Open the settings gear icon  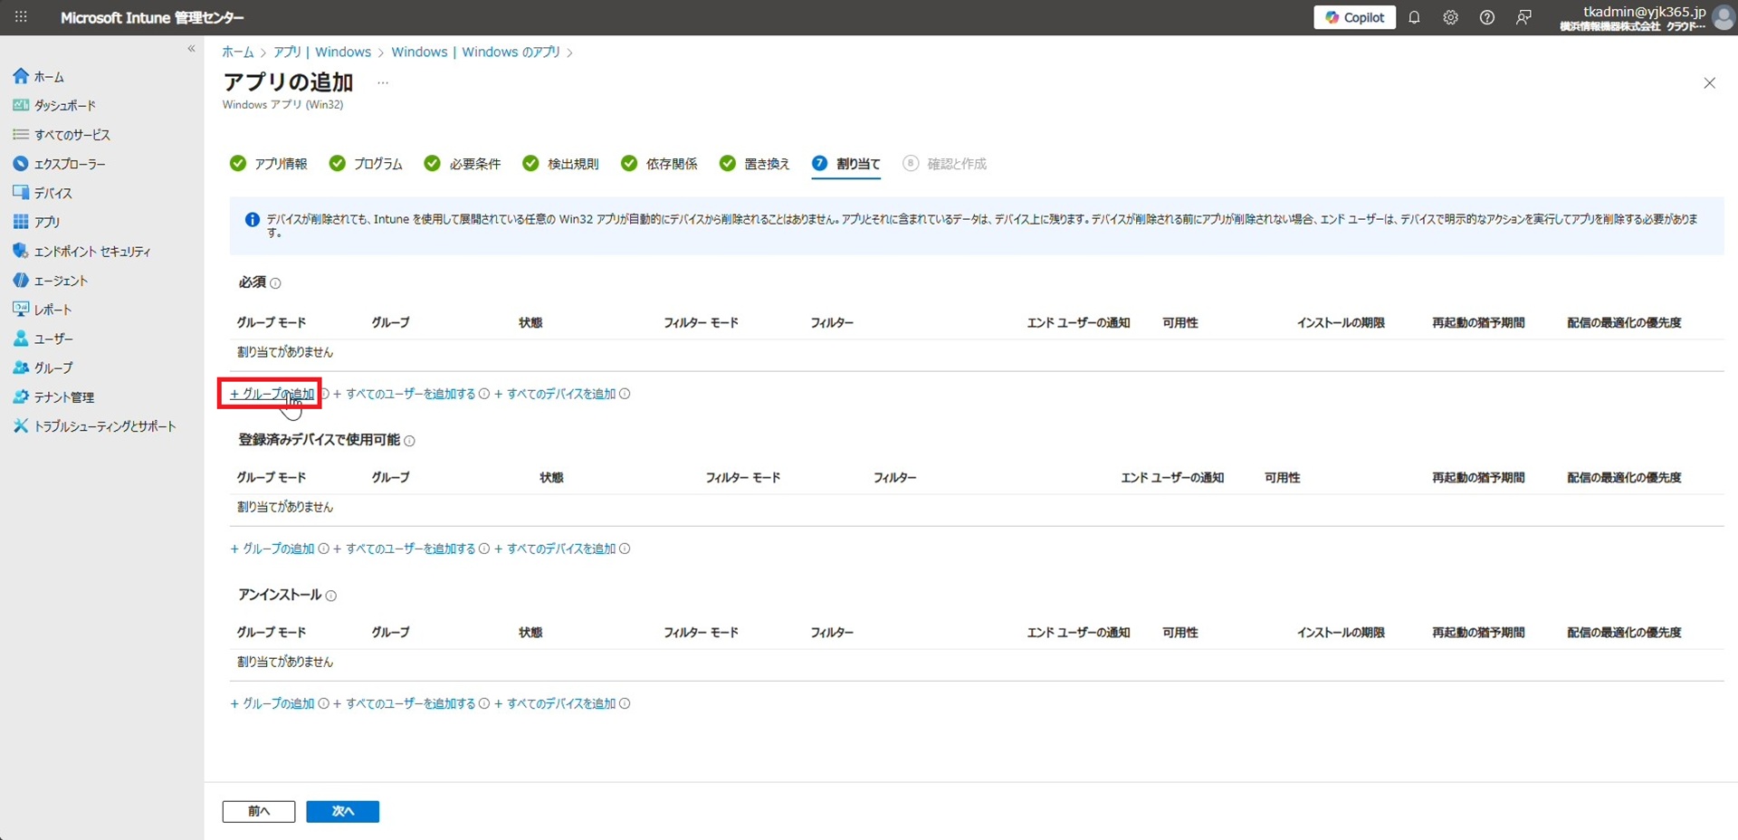[x=1450, y=17]
